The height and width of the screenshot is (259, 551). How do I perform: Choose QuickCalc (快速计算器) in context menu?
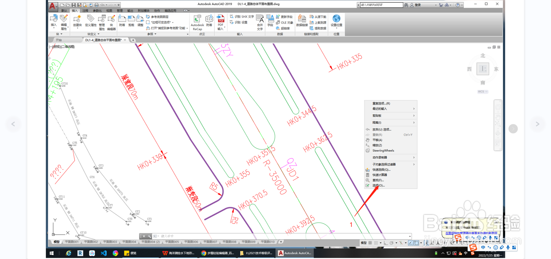[x=391, y=175]
